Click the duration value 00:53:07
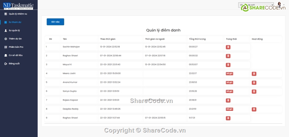289x137 pixels. (193, 65)
